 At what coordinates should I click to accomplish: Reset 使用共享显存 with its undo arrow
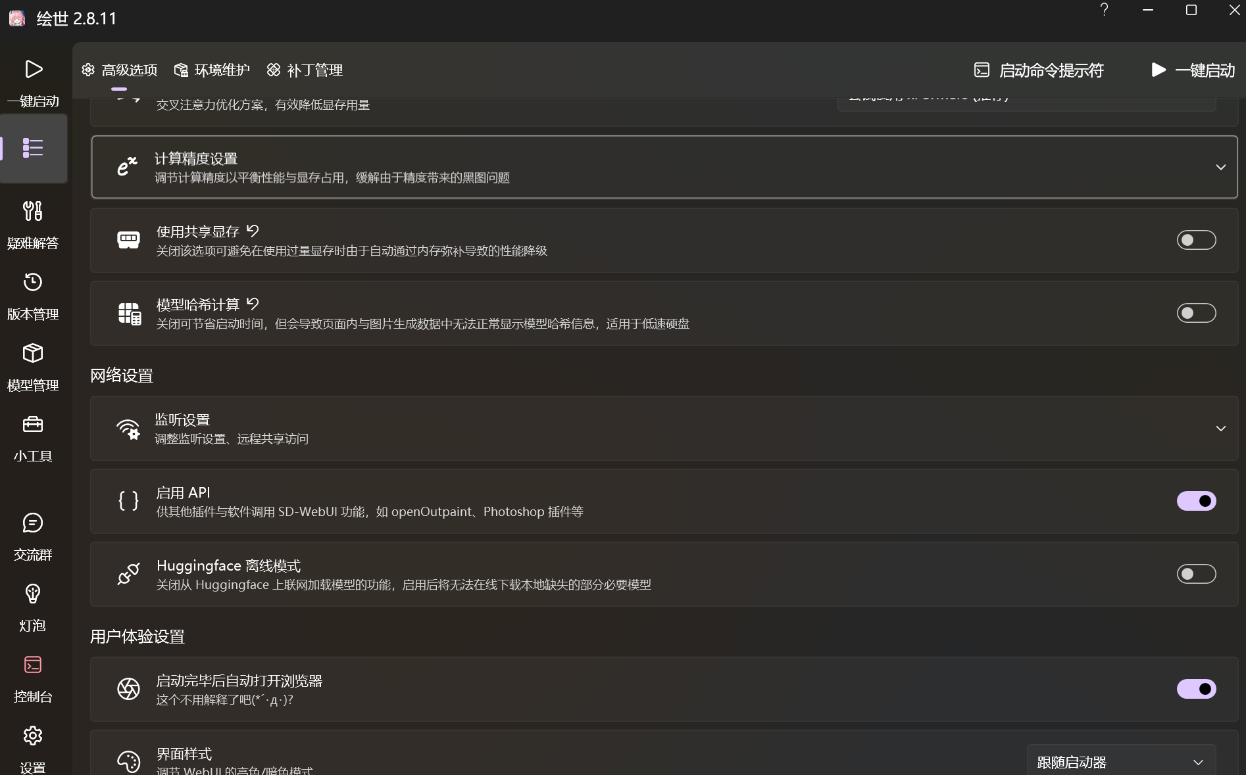253,231
